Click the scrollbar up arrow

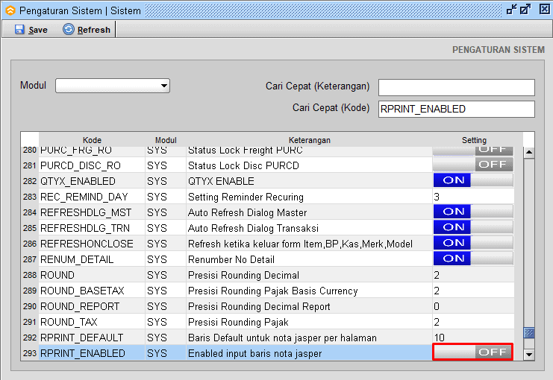pos(528,153)
